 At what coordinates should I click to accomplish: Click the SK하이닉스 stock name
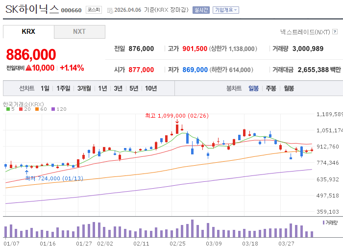pos(32,9)
